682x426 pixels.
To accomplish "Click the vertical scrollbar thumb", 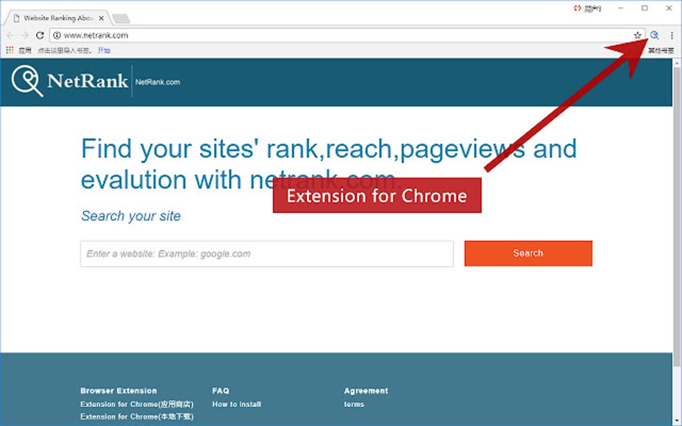I will pyautogui.click(x=677, y=216).
